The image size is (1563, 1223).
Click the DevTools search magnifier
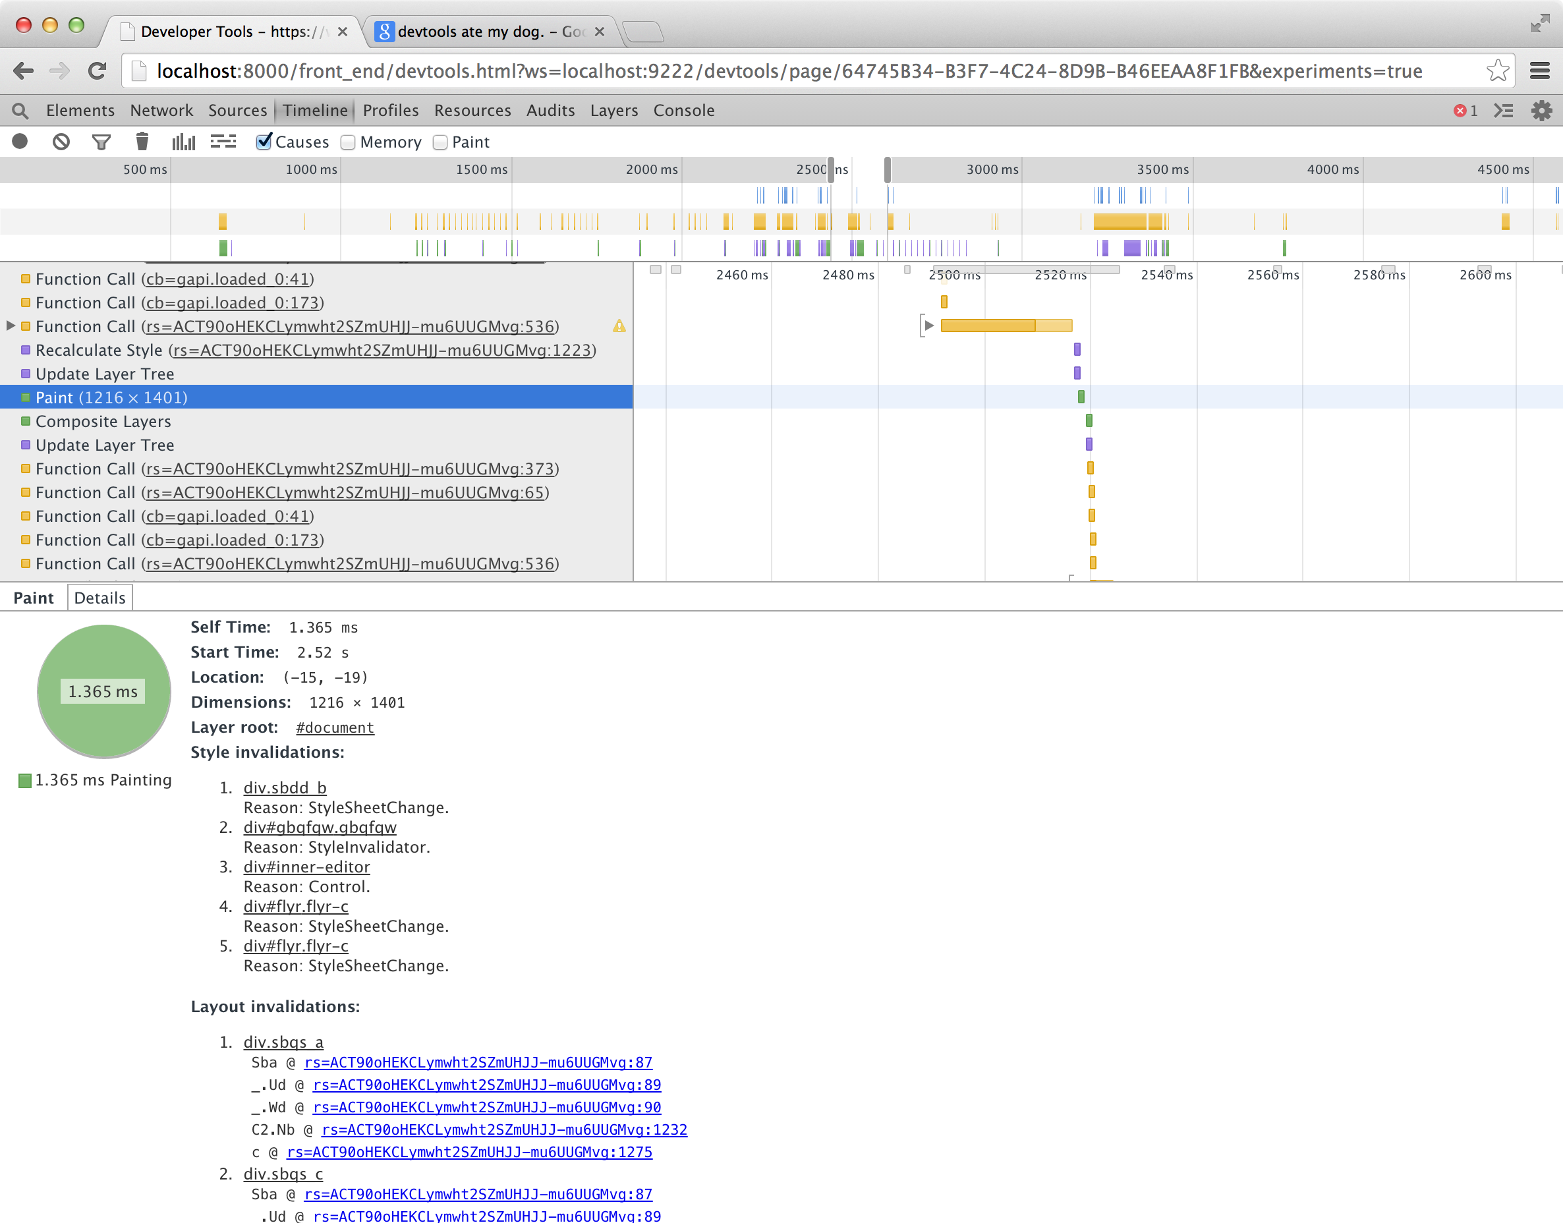pyautogui.click(x=20, y=111)
